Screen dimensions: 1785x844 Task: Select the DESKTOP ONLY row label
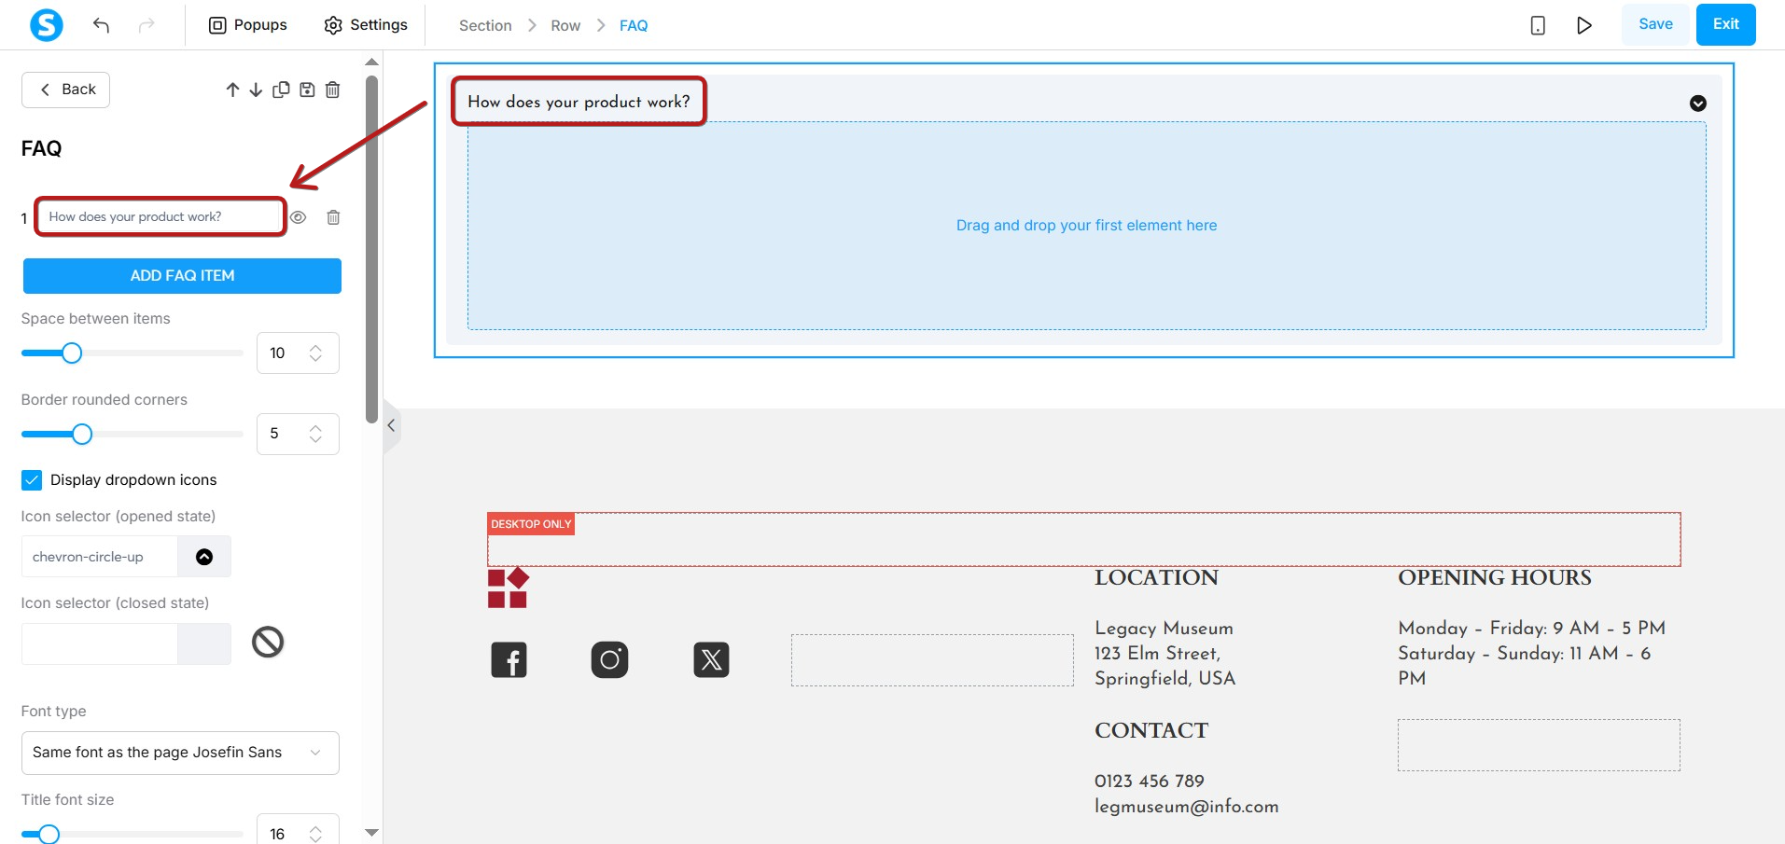coord(531,524)
